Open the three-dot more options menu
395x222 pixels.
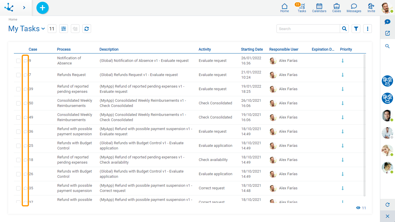[368, 29]
